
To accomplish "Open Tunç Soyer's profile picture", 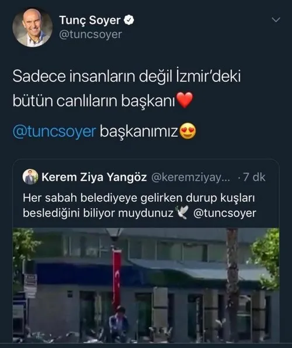I will tap(33, 27).
